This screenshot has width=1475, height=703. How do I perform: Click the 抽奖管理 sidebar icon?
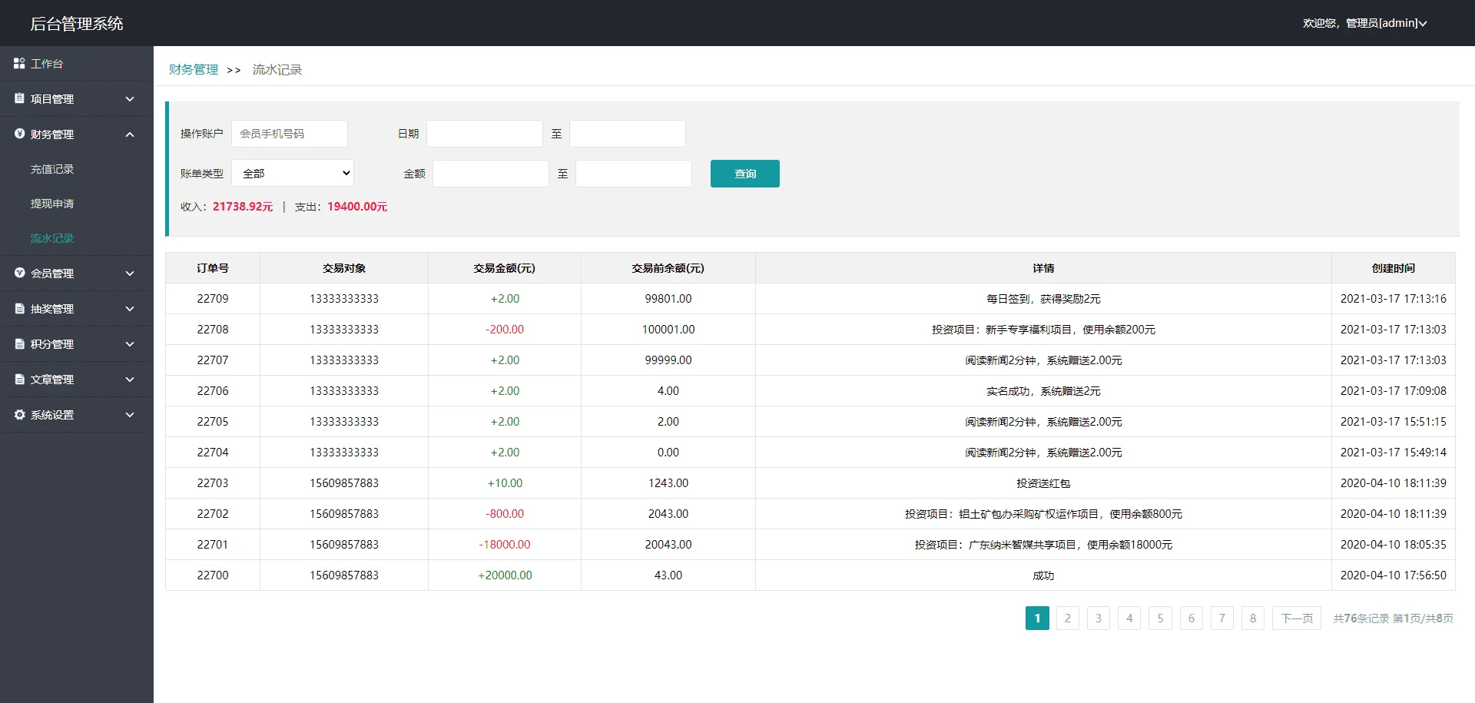19,309
